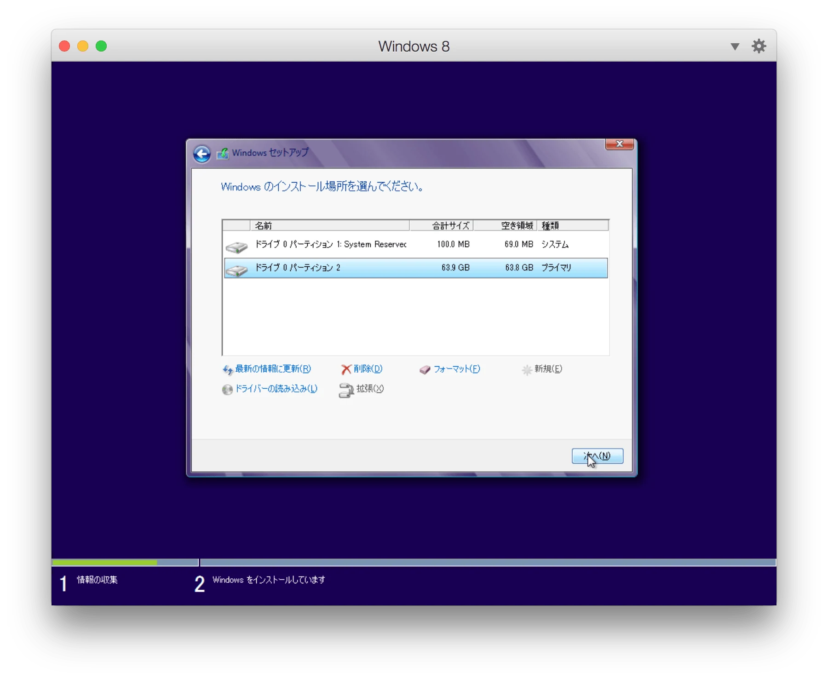Click the Windows Setup title icon

223,153
